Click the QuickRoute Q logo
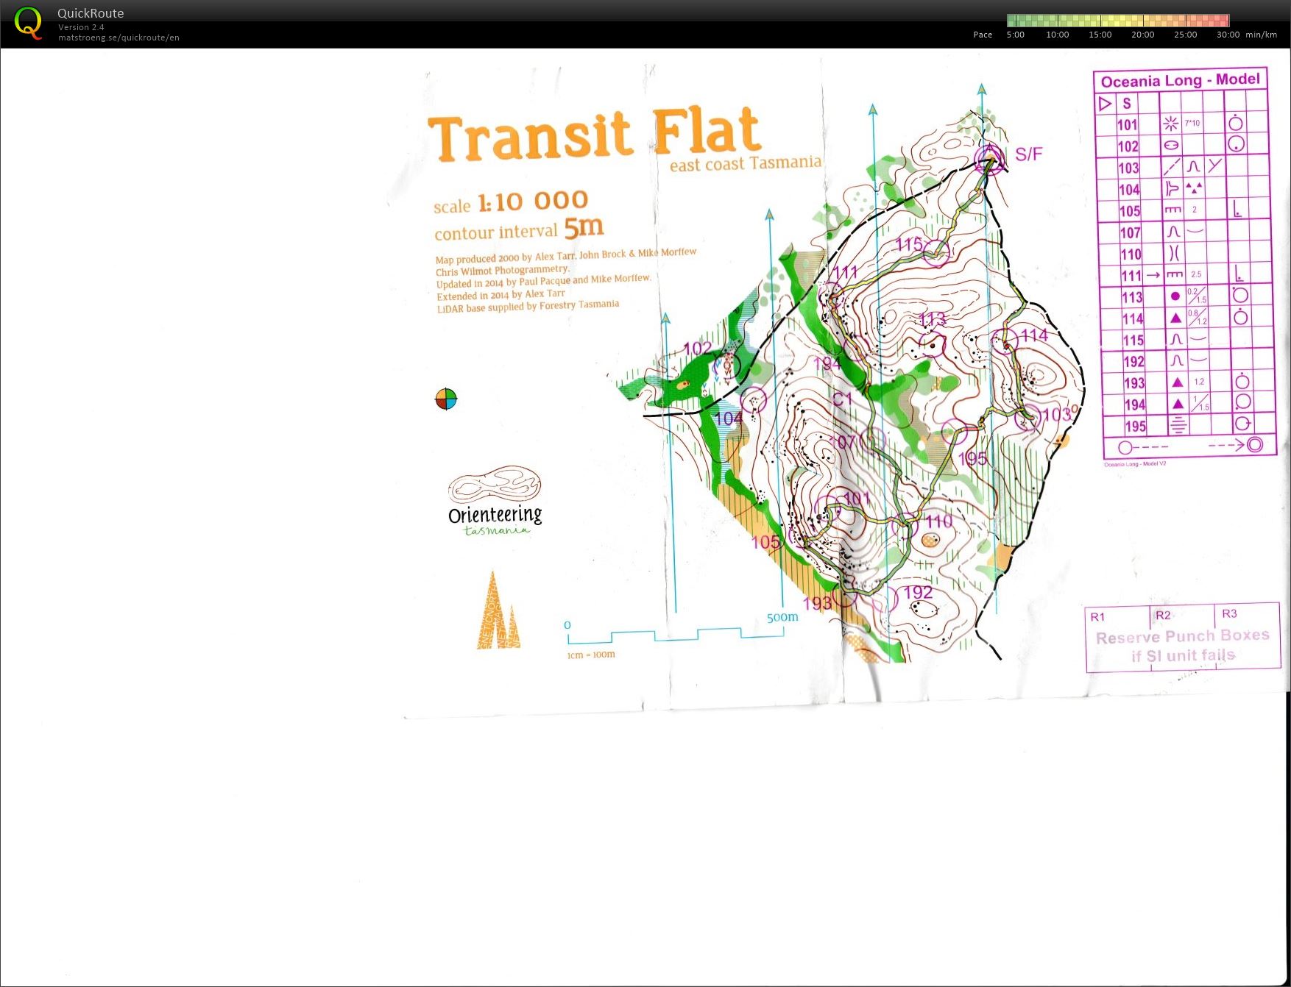 pyautogui.click(x=28, y=23)
